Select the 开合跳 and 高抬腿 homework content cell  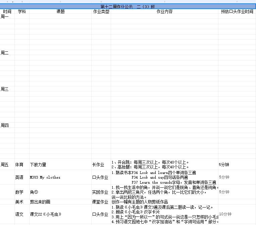tap(164, 164)
